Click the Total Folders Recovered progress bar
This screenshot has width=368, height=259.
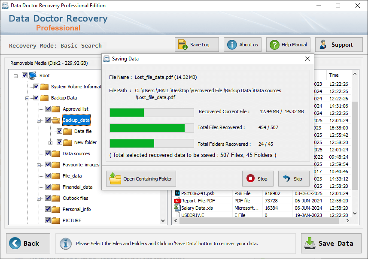(152, 144)
